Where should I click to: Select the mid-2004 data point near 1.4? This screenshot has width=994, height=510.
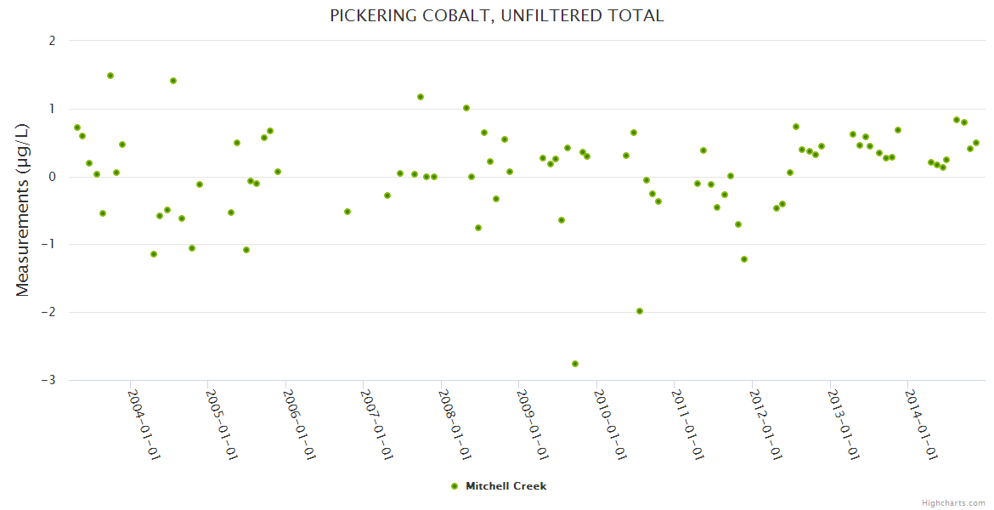coord(173,81)
